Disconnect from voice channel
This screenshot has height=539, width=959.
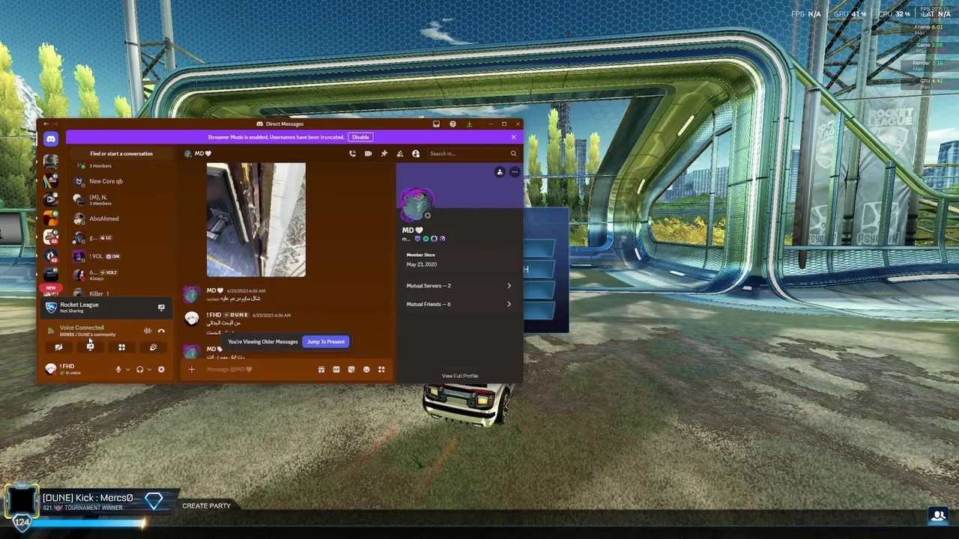[161, 331]
